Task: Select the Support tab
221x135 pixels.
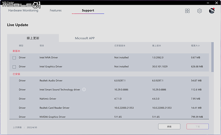Action: click(x=88, y=10)
